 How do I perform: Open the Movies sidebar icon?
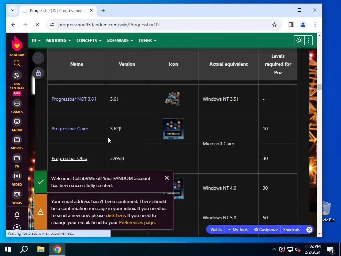[17, 140]
